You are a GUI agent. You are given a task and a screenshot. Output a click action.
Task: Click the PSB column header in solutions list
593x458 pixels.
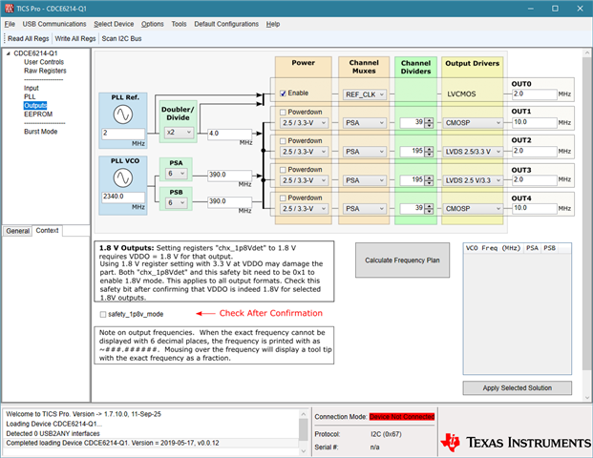(549, 248)
